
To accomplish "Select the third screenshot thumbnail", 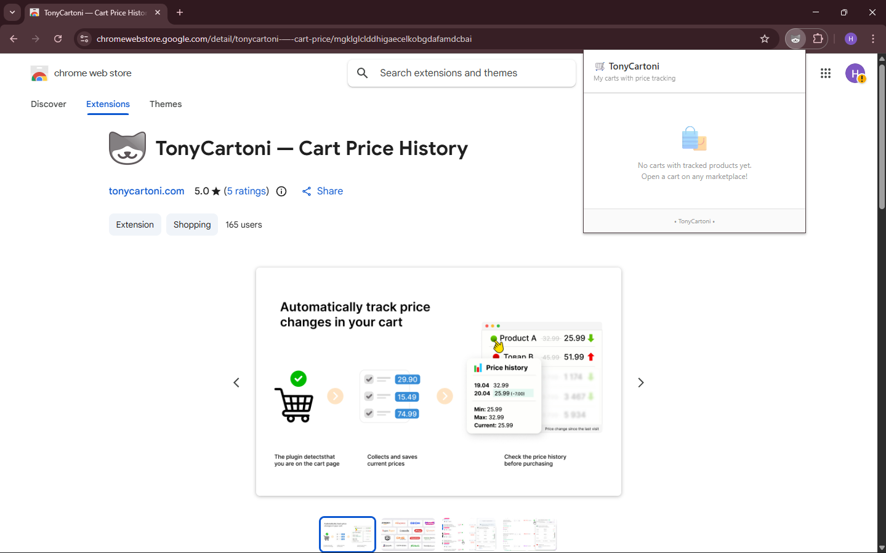I will point(469,534).
